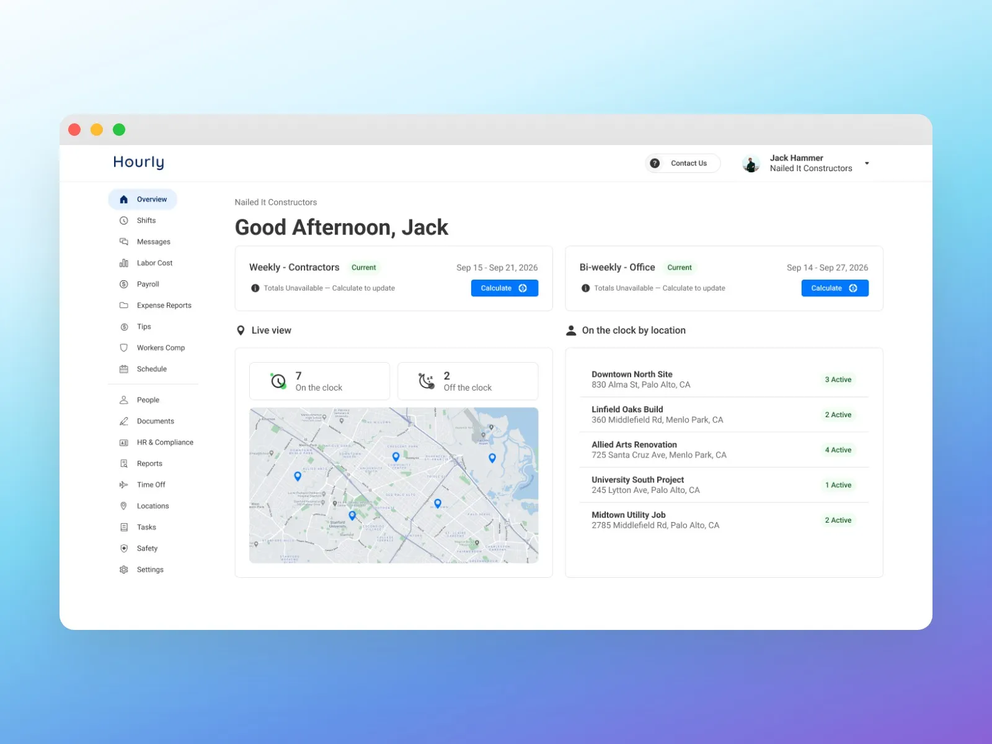This screenshot has width=992, height=744.
Task: Select the University South Project location
Action: tap(724, 485)
